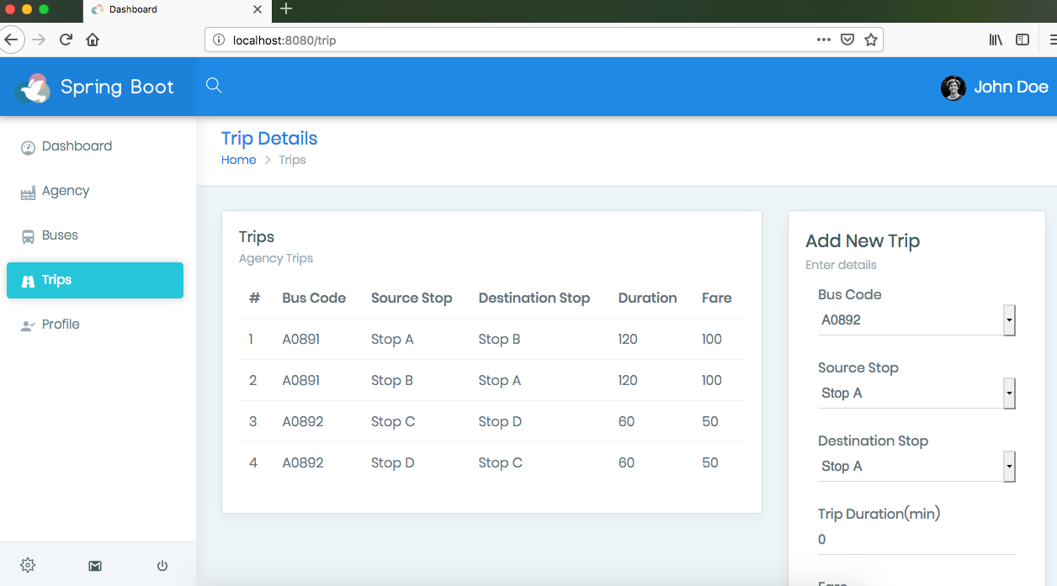
Task: Click the site information icon in address bar
Action: pyautogui.click(x=219, y=40)
